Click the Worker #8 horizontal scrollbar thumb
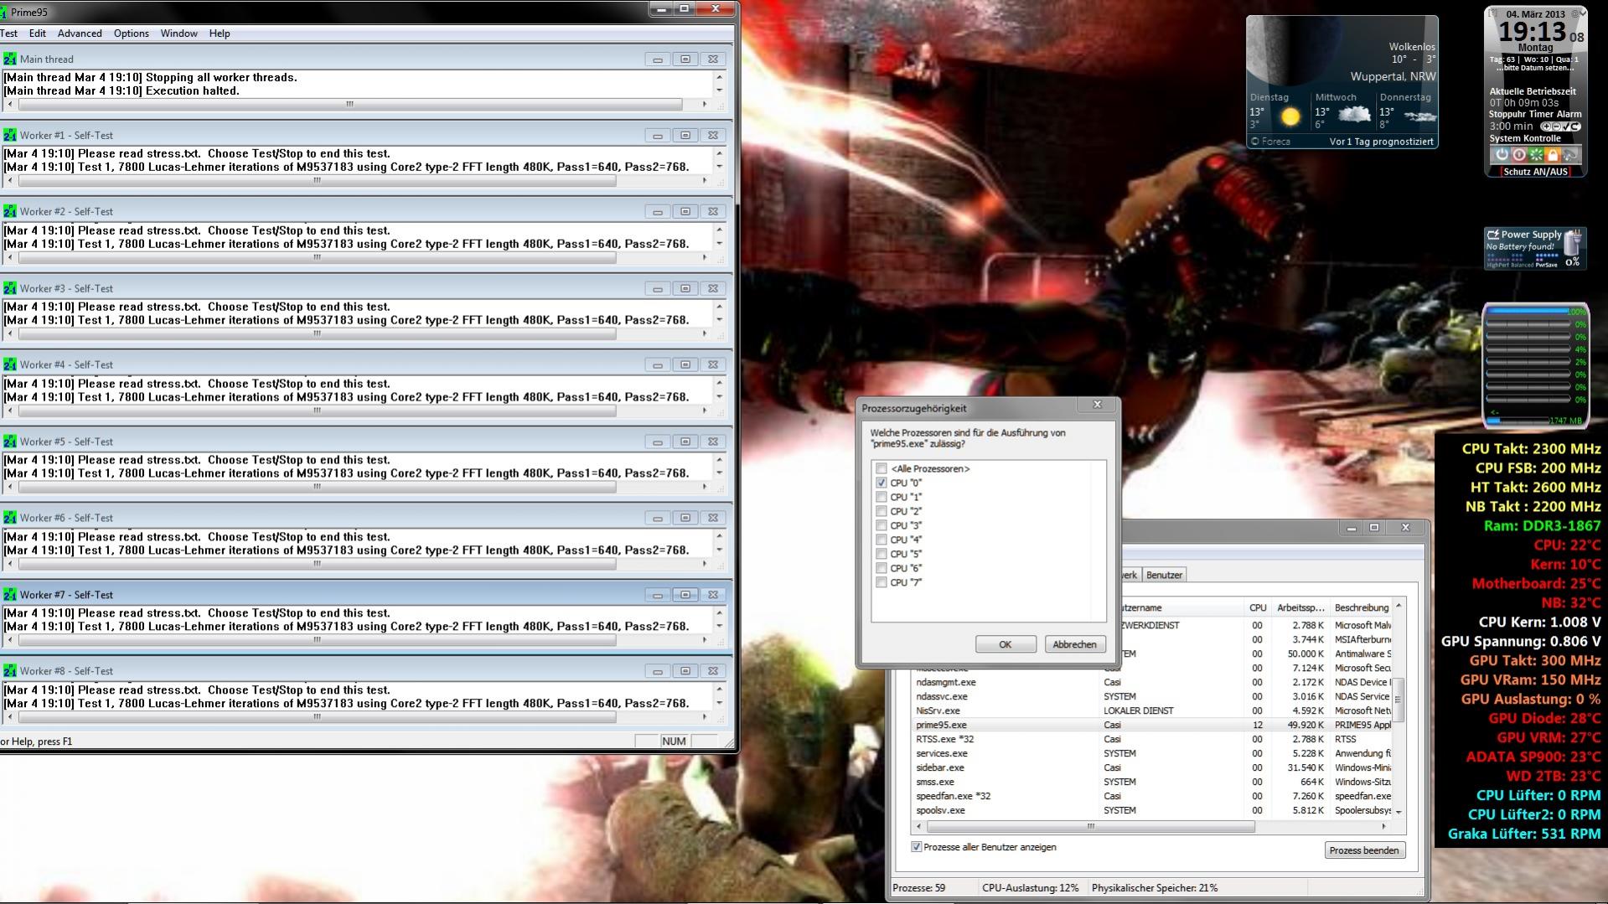 317,717
